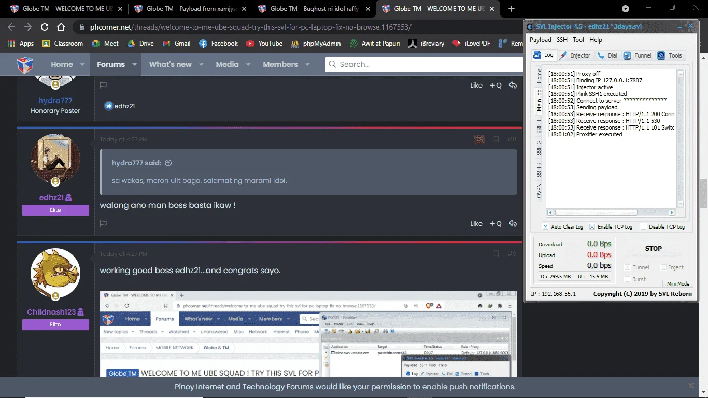The image size is (708, 398).
Task: Reload the current page
Action: (x=45, y=27)
